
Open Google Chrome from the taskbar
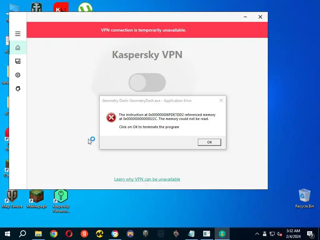pyautogui.click(x=54, y=234)
